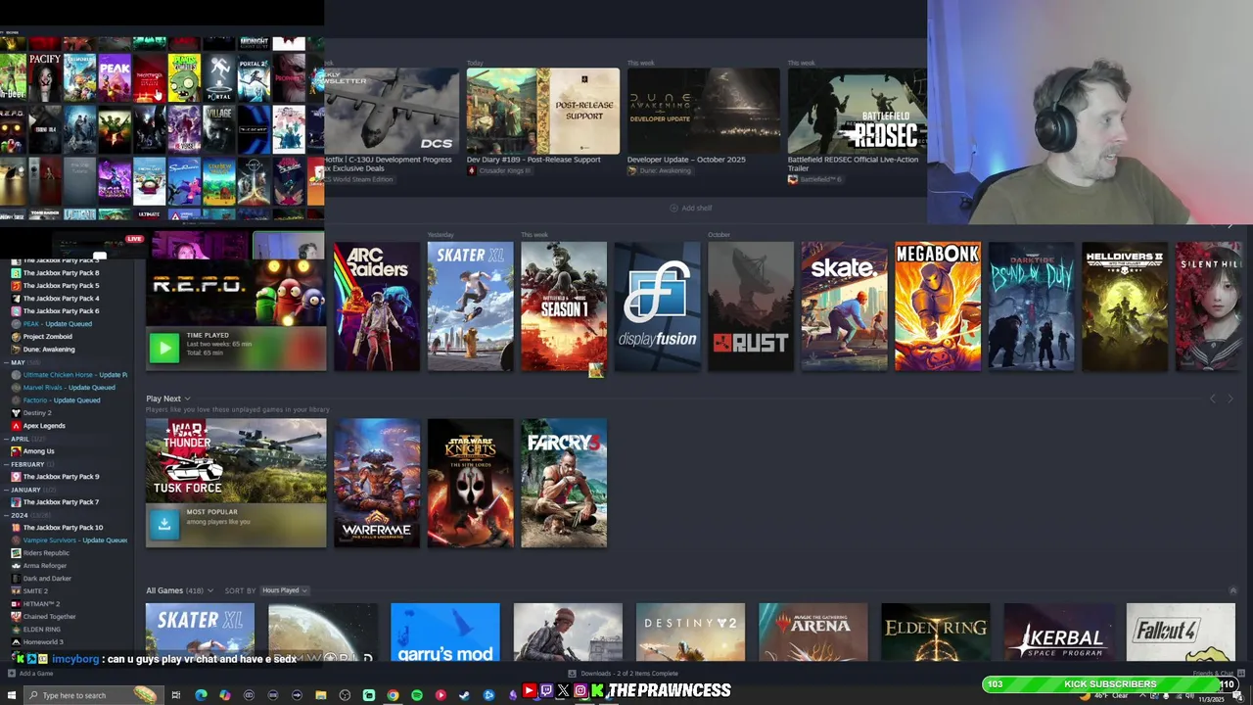Screen dimensions: 1253x705
Task: Select the Darktide game cover
Action: point(1032,306)
